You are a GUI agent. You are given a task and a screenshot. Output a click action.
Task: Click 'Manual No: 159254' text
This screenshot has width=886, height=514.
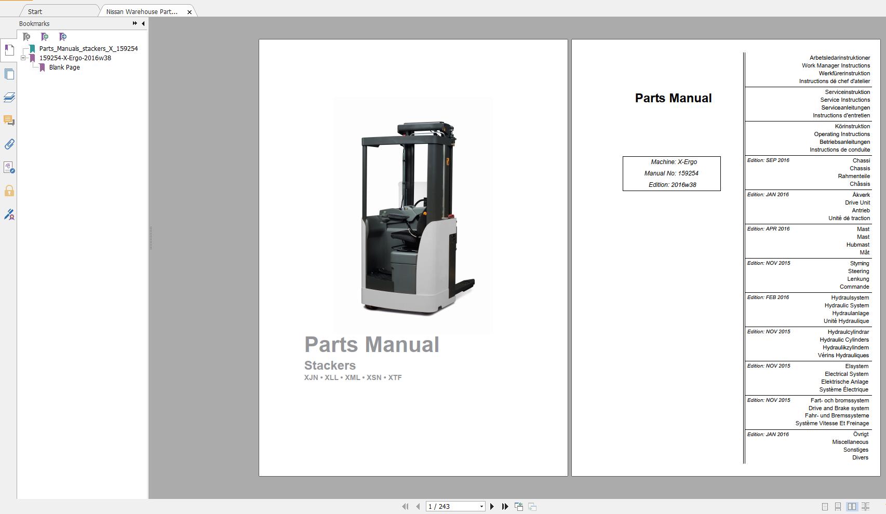click(672, 173)
